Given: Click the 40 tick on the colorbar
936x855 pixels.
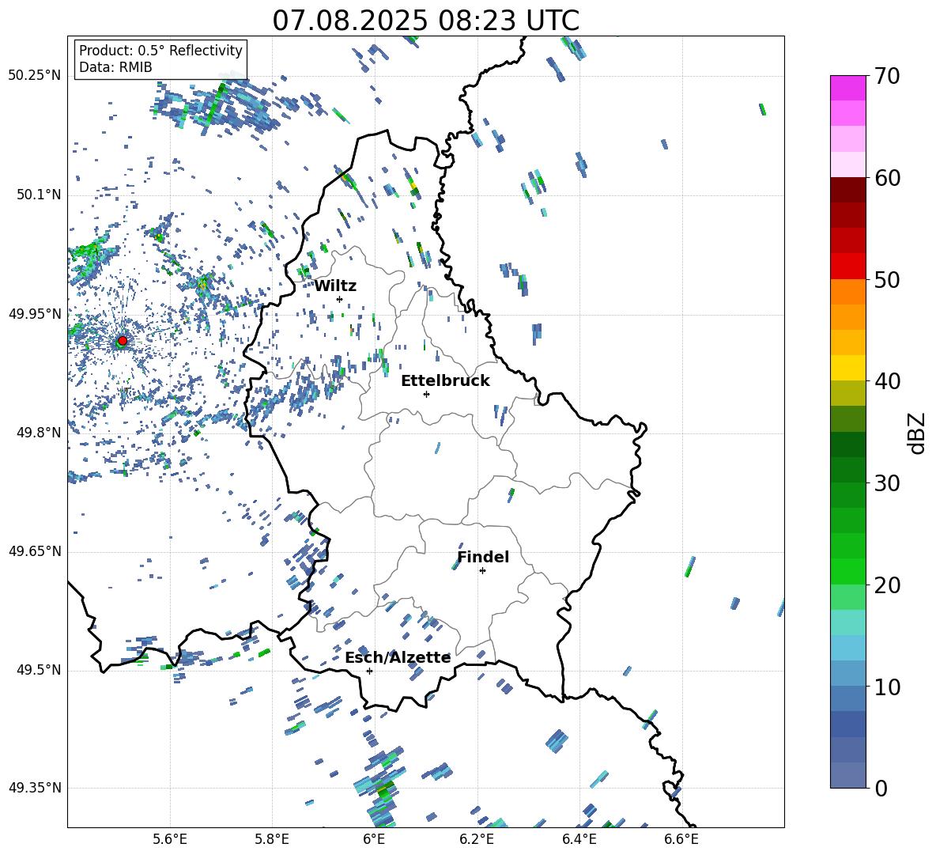Looking at the screenshot, I should 887,381.
